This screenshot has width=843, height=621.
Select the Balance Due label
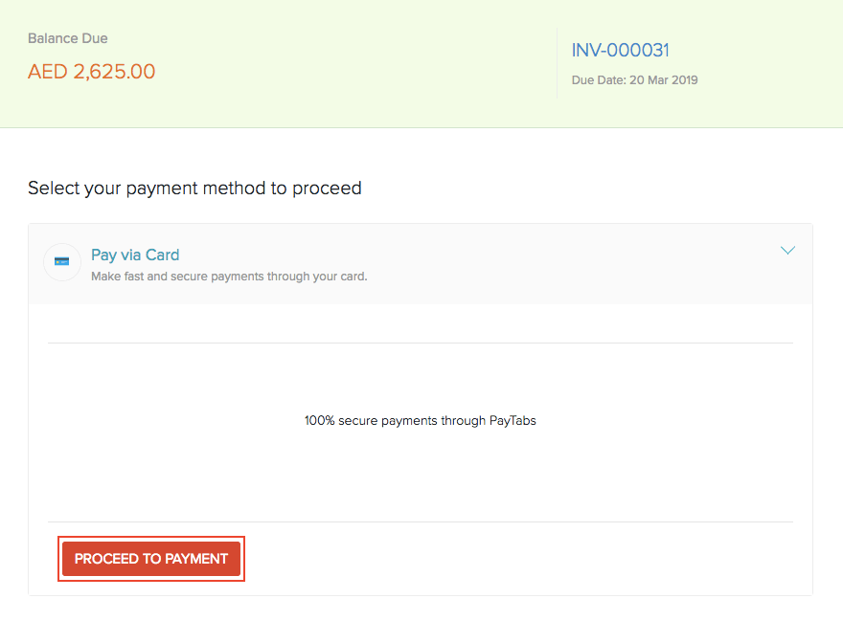[67, 38]
